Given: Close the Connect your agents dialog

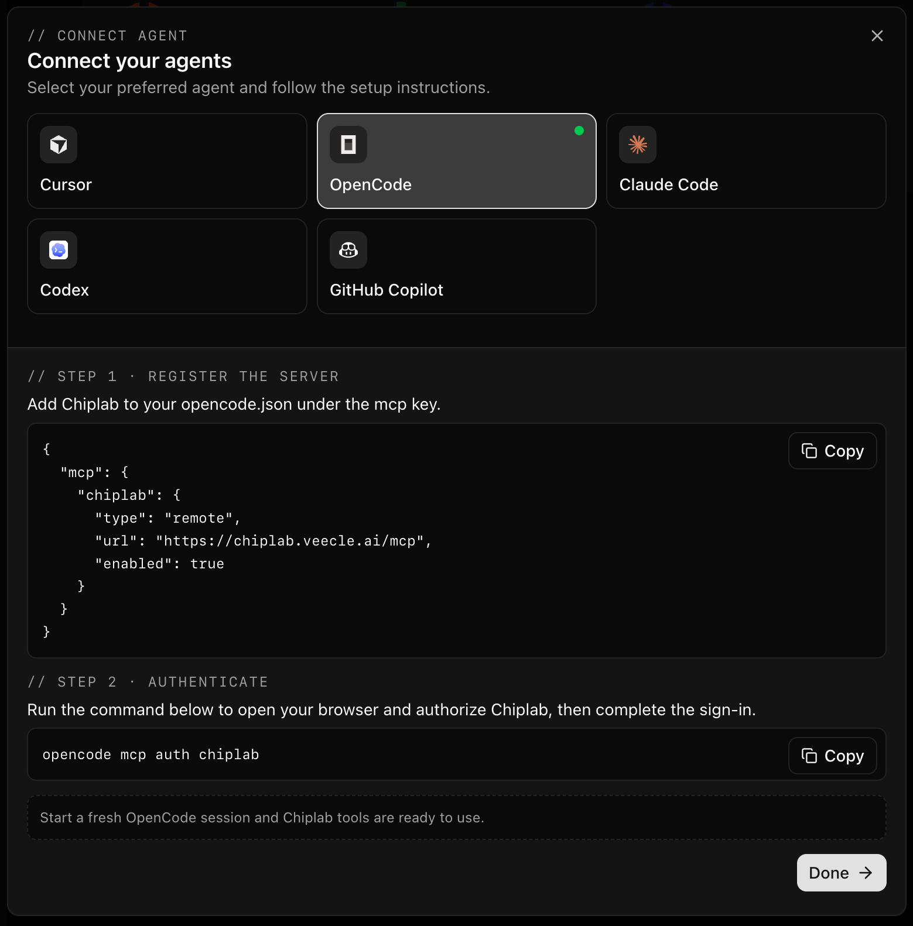Looking at the screenshot, I should [877, 36].
